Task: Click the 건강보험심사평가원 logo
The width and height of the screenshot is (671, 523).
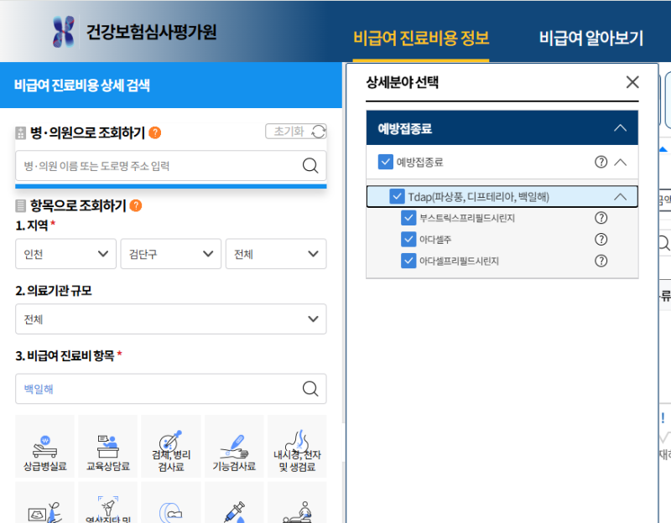Action: (64, 32)
